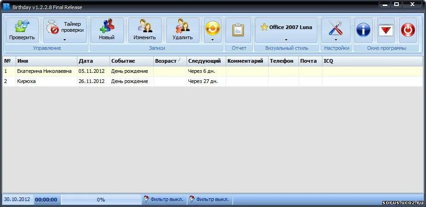Open the blue info about icon

click(x=363, y=30)
